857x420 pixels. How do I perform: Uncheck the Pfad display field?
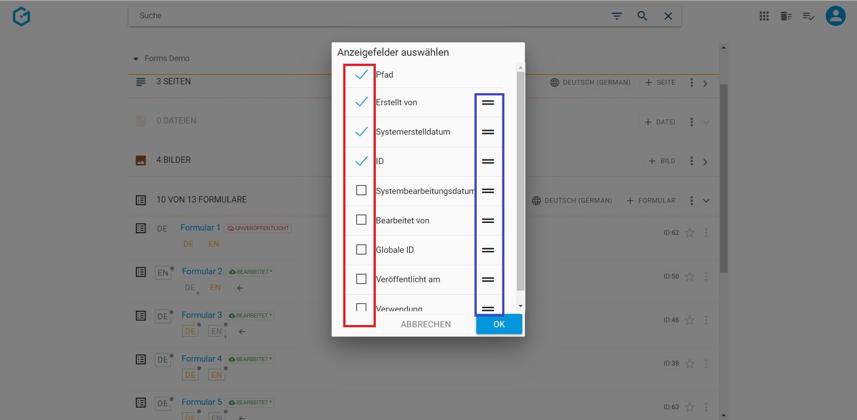pyautogui.click(x=361, y=74)
